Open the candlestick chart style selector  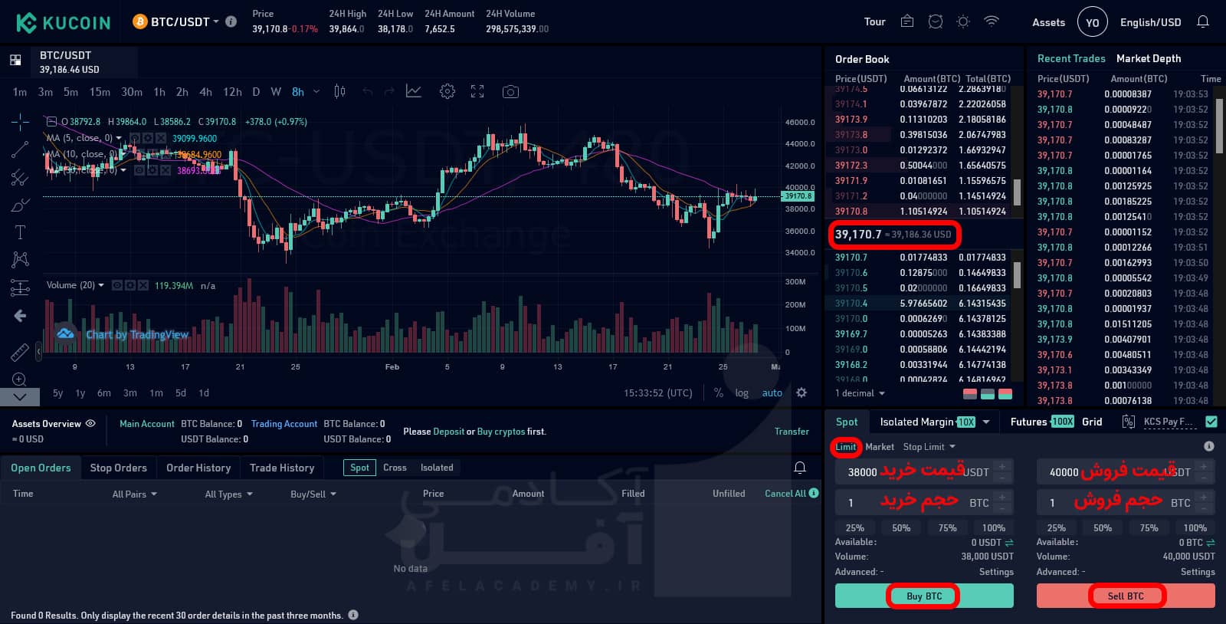[x=339, y=91]
